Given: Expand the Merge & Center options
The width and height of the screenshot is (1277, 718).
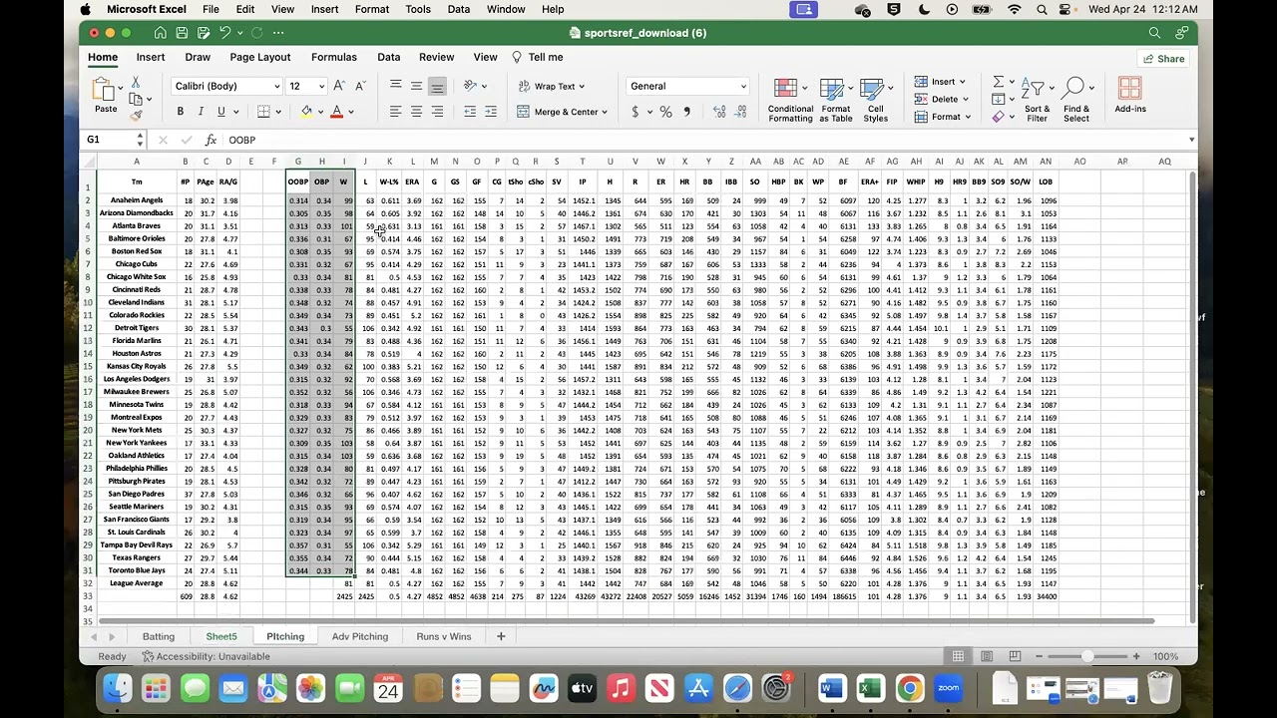Looking at the screenshot, I should coord(605,113).
